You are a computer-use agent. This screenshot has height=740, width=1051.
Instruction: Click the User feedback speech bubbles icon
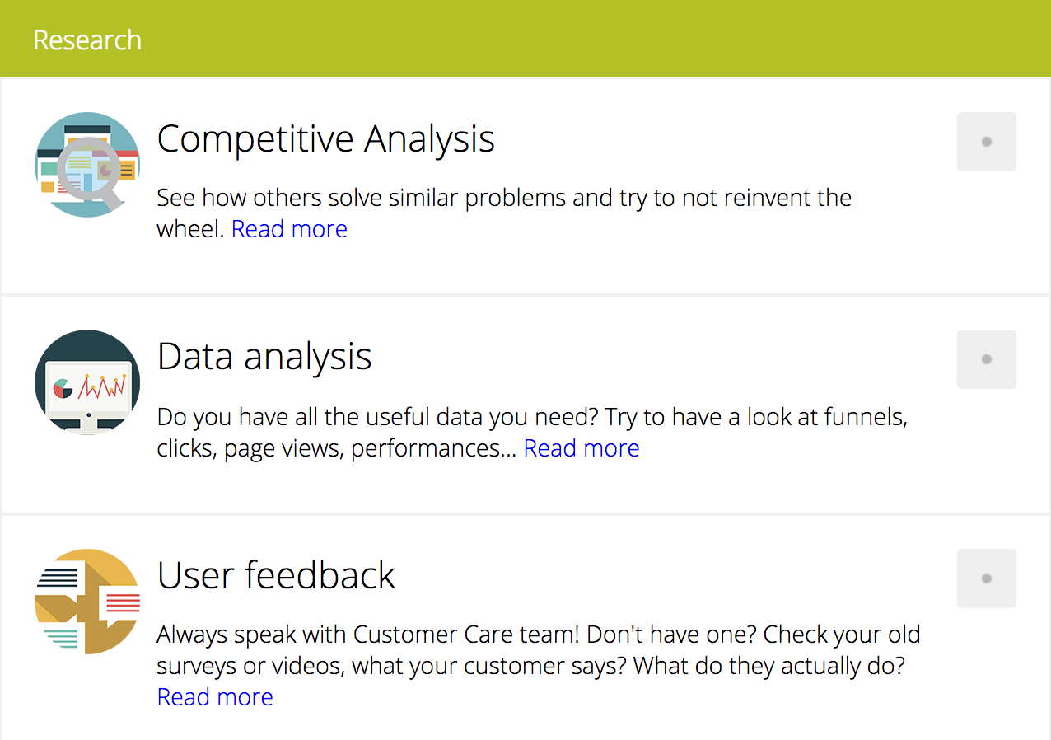(x=87, y=602)
